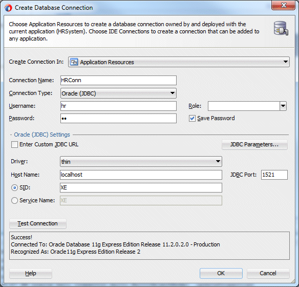Image resolution: width=299 pixels, height=287 pixels.
Task: Open the Connection Type dropdown
Action: [x=118, y=93]
